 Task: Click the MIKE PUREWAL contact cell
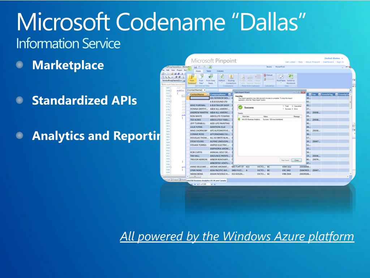199,105
